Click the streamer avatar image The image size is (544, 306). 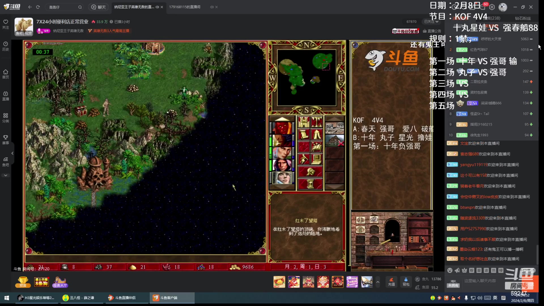pyautogui.click(x=24, y=25)
